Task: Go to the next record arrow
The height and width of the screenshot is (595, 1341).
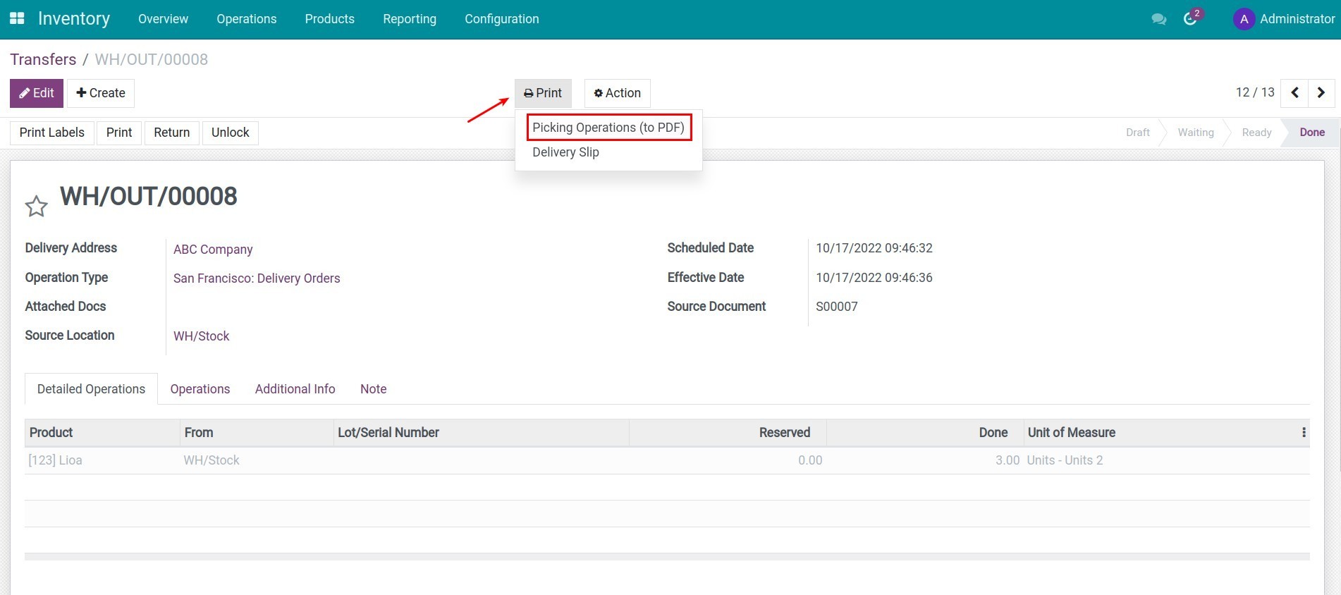Action: pos(1321,93)
